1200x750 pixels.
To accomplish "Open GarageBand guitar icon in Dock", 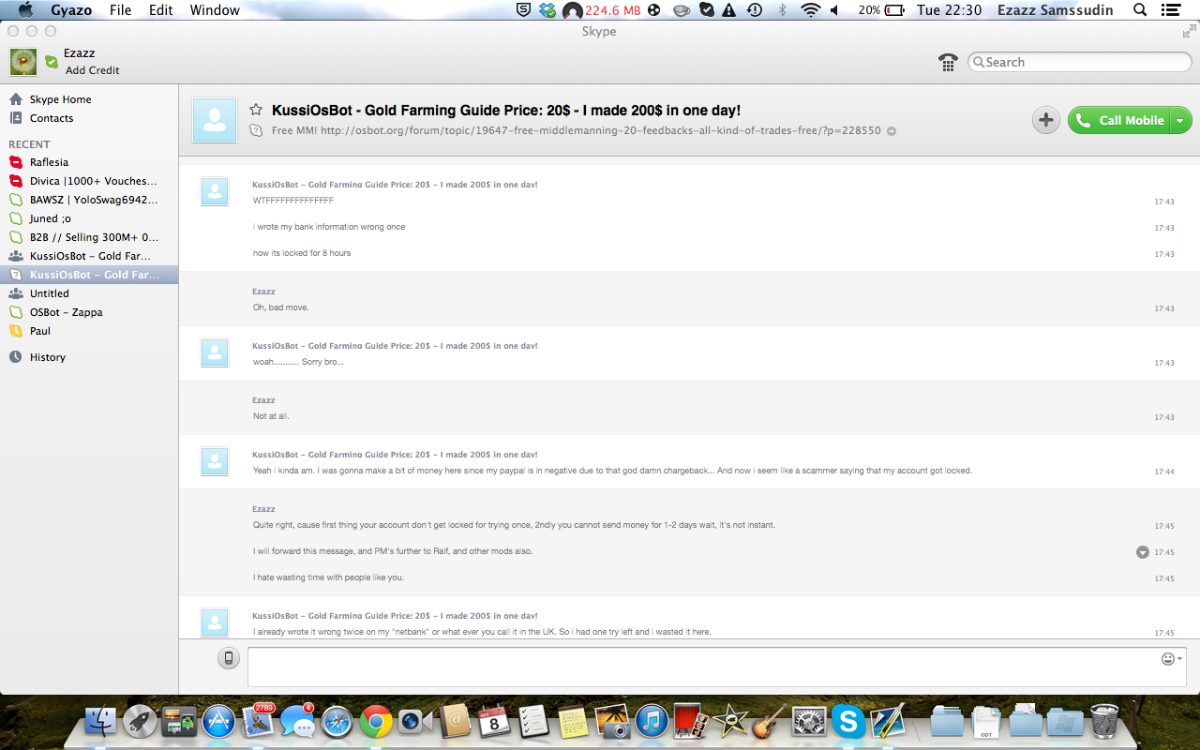I will pos(770,722).
